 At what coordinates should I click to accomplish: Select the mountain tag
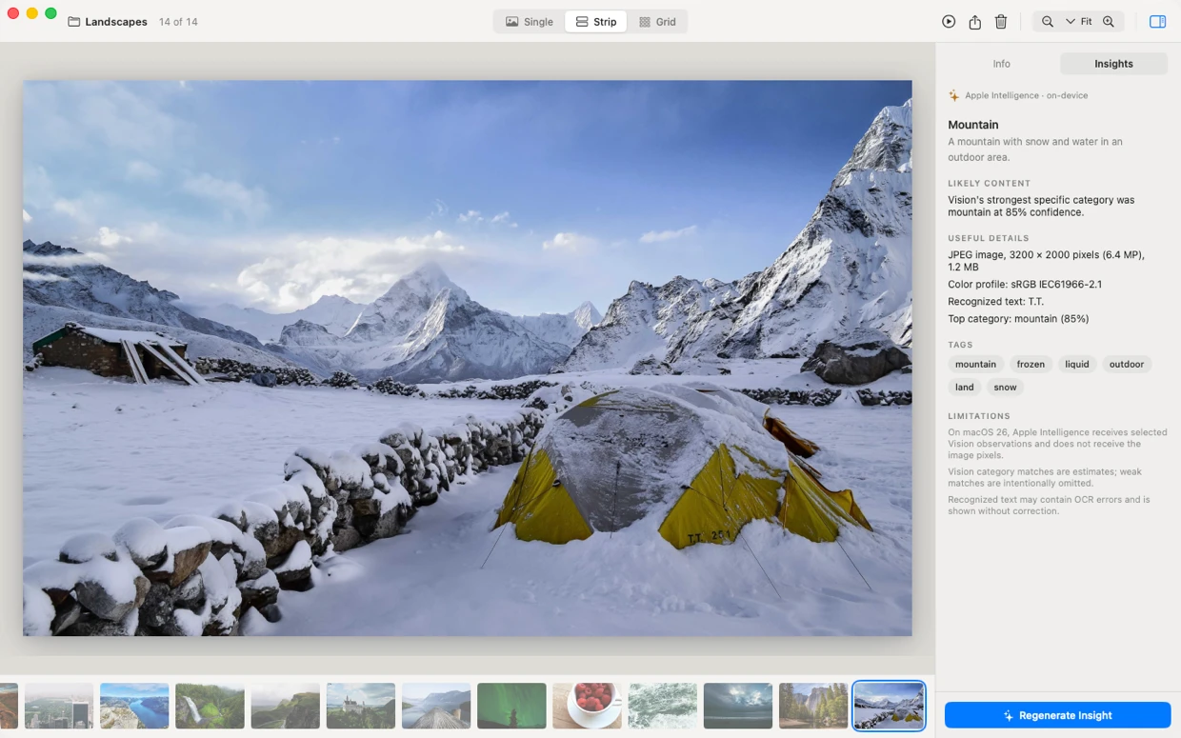[975, 364]
